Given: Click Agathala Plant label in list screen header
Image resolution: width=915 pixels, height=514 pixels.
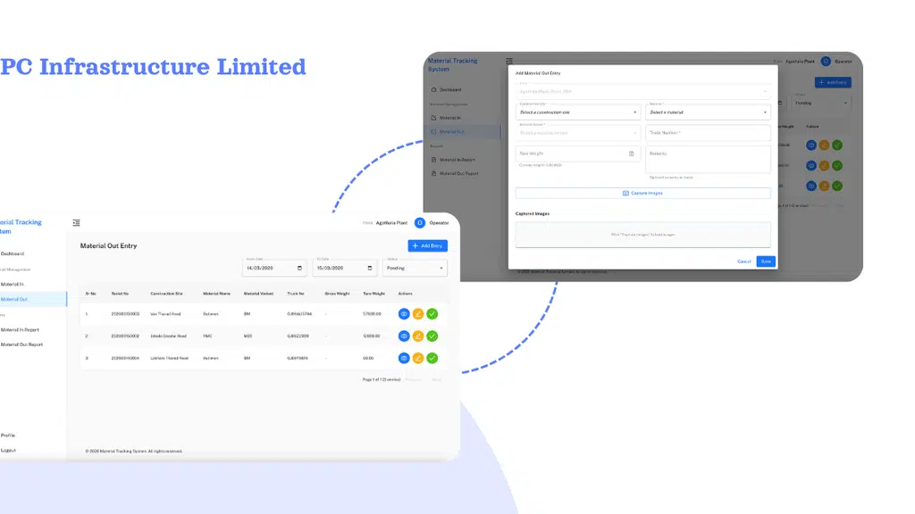Looking at the screenshot, I should 391,222.
